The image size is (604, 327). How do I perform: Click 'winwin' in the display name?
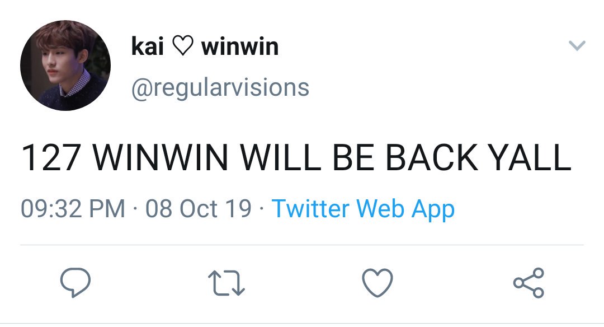pyautogui.click(x=239, y=46)
